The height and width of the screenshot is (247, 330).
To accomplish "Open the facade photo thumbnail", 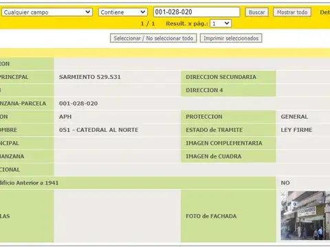I will click(x=305, y=215).
